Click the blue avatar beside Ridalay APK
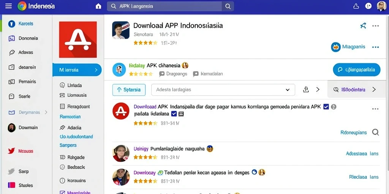 coord(119,70)
